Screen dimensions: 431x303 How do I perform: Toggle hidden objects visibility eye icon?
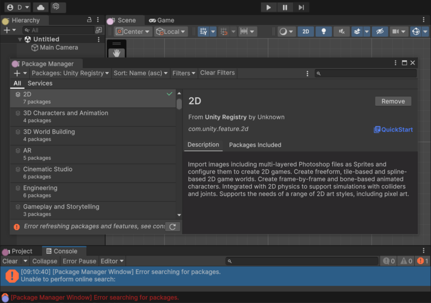coord(379,31)
